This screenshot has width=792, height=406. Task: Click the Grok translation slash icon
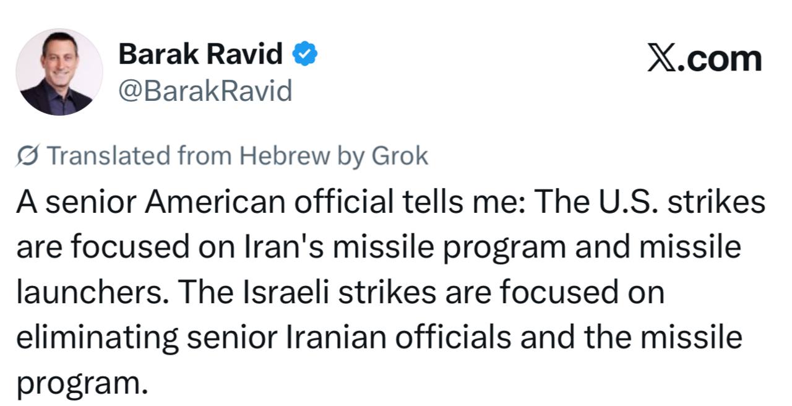(28, 156)
